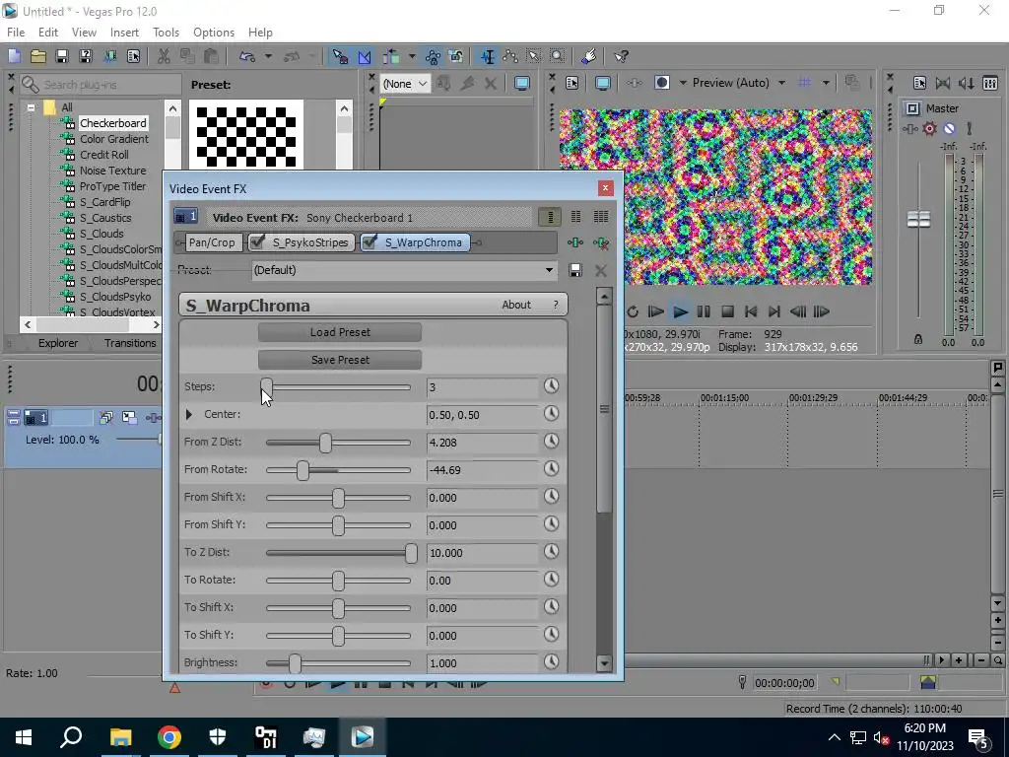Click the Load Preset button
Viewport: 1009px width, 757px height.
tap(340, 332)
